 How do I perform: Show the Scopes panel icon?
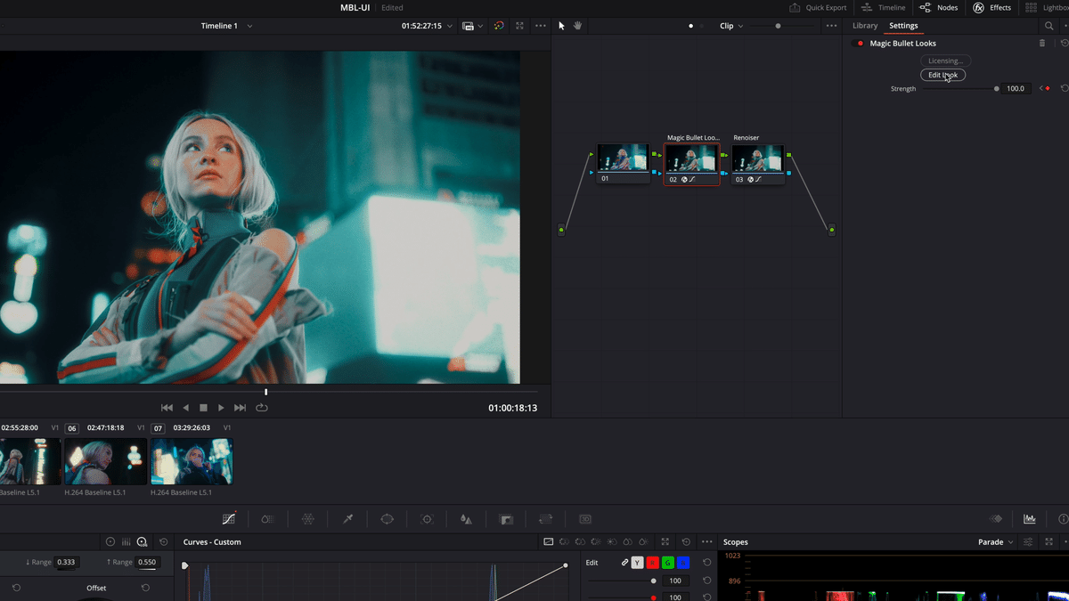click(1030, 519)
